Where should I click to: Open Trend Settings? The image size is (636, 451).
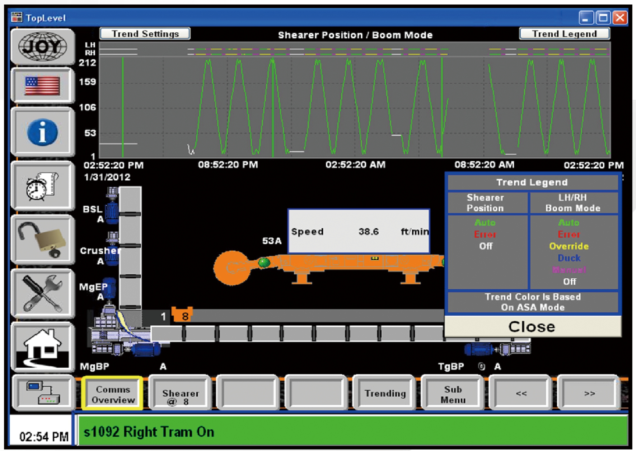point(145,34)
